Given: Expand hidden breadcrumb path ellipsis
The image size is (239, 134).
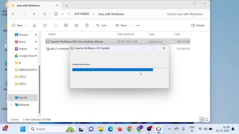Looking at the screenshot, I should (x=69, y=14).
